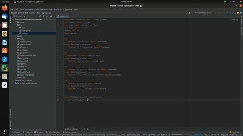
Task: Click Show all link in status bar
Action: click(198, 135)
